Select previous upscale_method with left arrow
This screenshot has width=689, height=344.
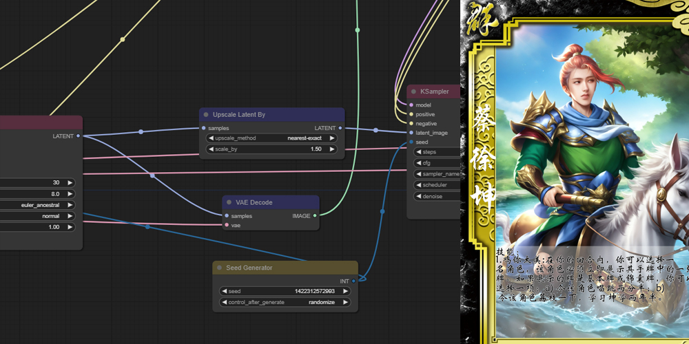[x=211, y=138]
